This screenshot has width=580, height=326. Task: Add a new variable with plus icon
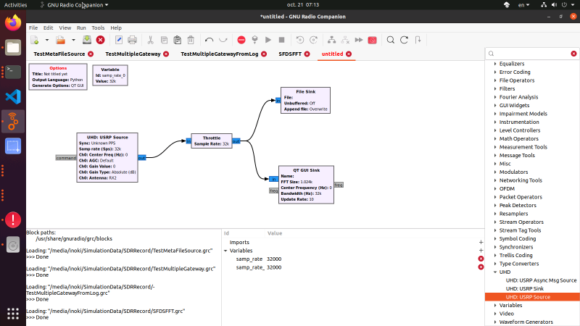click(x=481, y=251)
